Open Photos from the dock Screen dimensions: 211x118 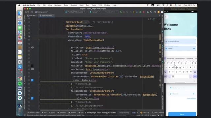tap(20, 38)
